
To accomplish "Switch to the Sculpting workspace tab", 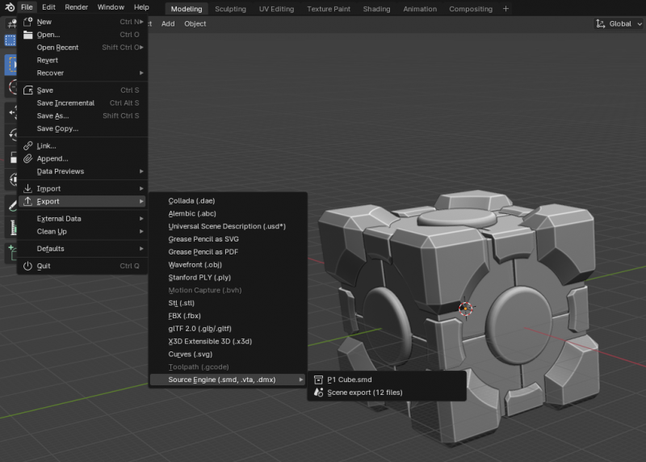I will [x=230, y=9].
